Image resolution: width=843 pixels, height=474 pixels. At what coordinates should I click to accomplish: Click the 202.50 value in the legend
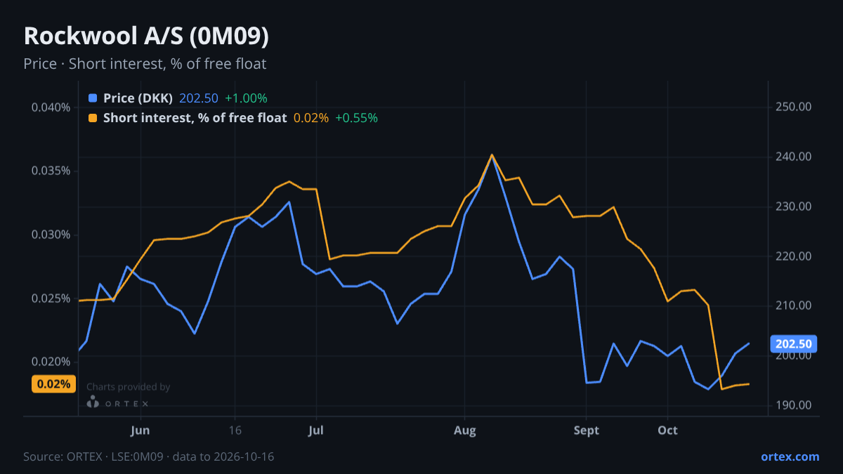pos(199,98)
